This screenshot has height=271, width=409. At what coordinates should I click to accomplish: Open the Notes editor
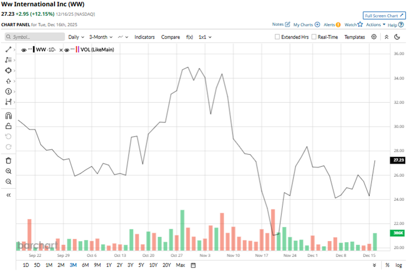click(x=281, y=24)
